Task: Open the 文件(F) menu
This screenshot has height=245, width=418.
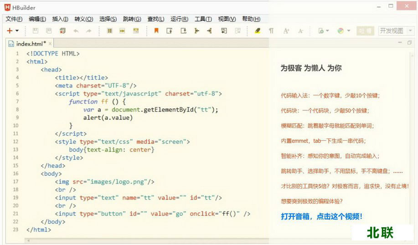Action: (x=14, y=19)
